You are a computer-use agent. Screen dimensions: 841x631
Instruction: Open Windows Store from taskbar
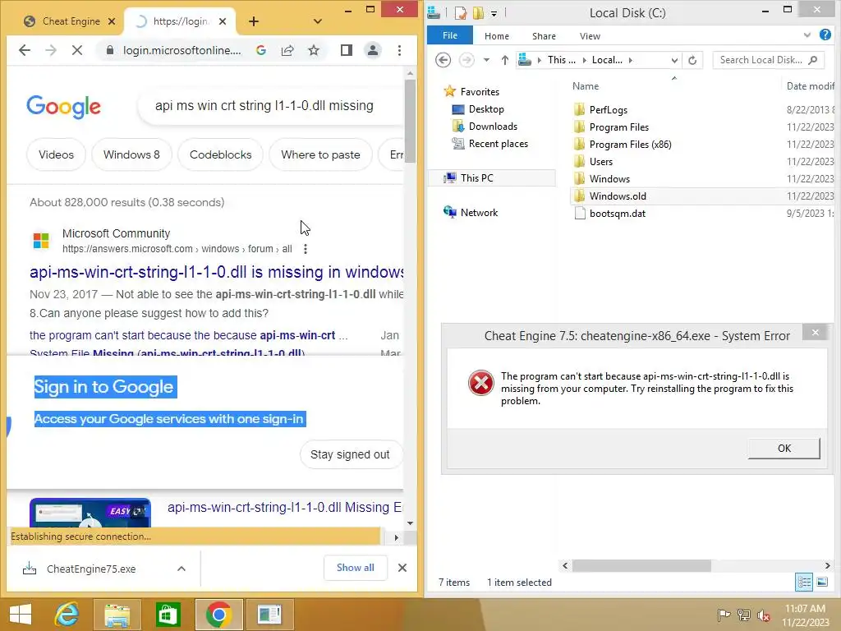[168, 615]
